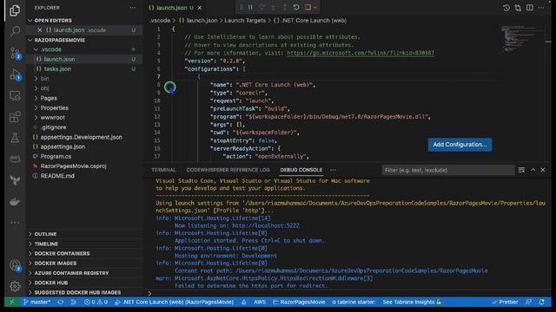Toggle debug console word wrap icon
Viewport: 556px width, 312px height.
point(521,170)
